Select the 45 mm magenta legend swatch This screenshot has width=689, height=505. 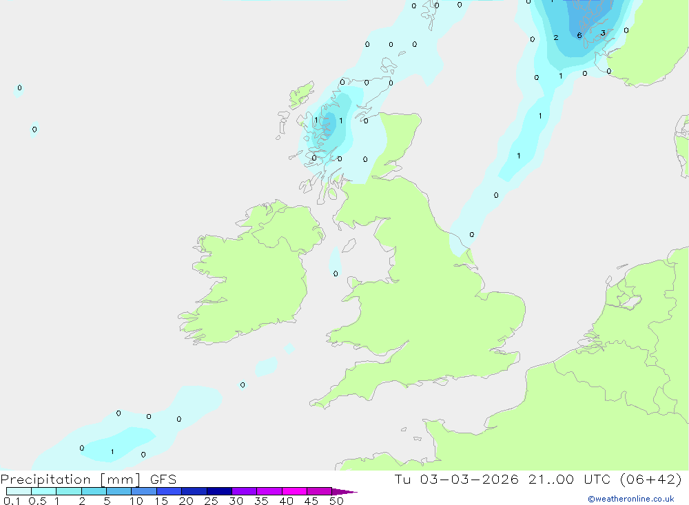tap(319, 491)
